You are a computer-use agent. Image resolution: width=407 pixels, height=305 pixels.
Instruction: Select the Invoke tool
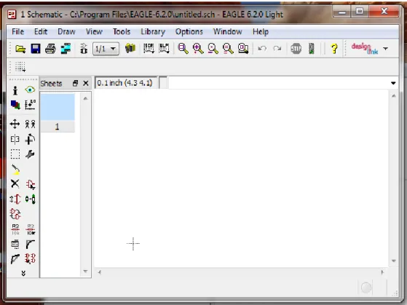(x=31, y=259)
